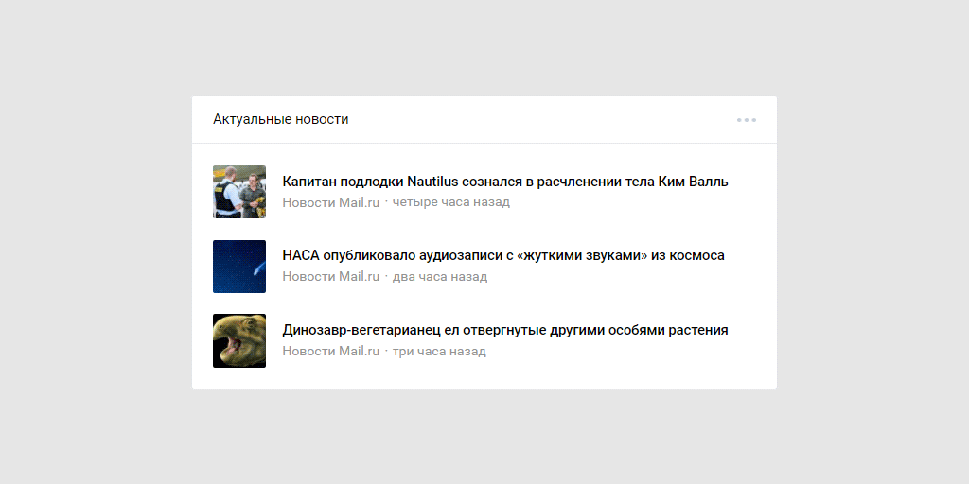
Task: Click Новости Mail.ru under the НАСА story
Action: click(x=330, y=277)
